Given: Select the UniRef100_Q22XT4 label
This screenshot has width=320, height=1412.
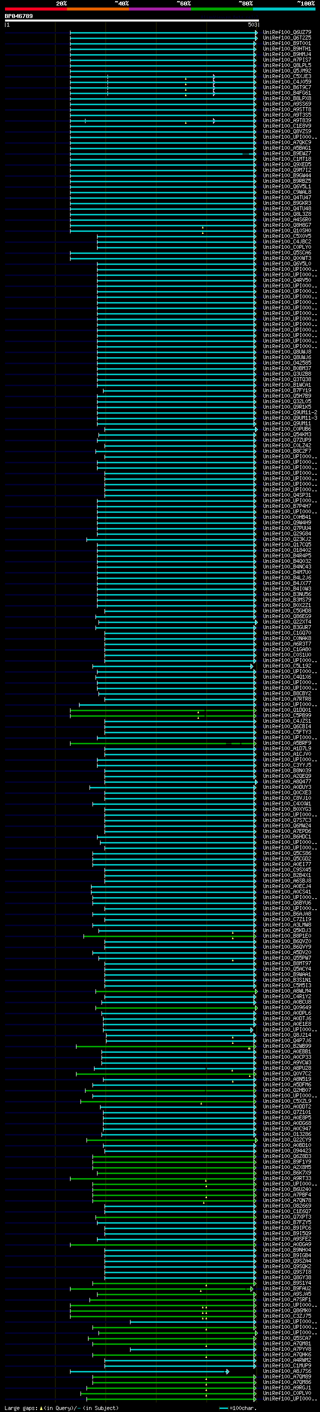Looking at the screenshot, I should [287, 622].
